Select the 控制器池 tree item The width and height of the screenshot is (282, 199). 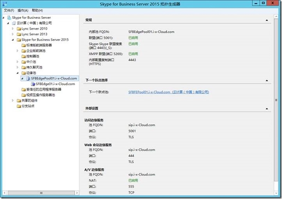[33, 56]
